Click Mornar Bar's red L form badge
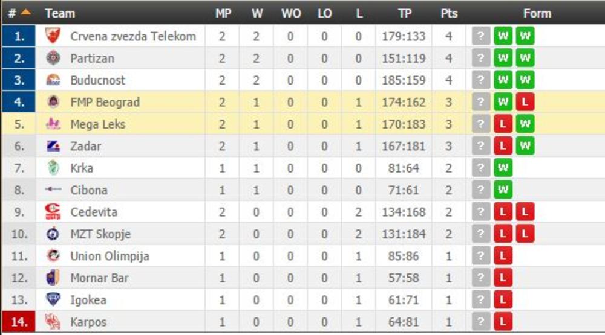The height and width of the screenshot is (335, 605). [503, 278]
